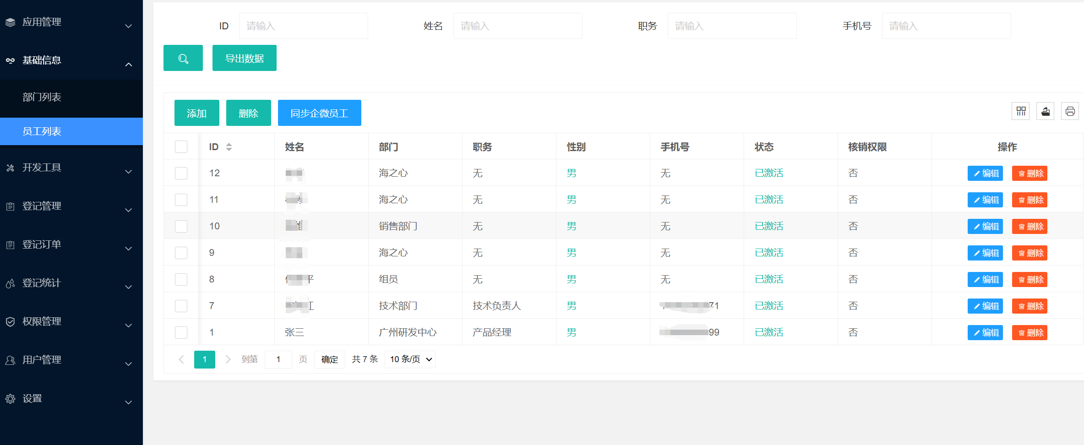1084x445 pixels.
Task: Delete employee row with ID 7
Action: (x=1030, y=306)
